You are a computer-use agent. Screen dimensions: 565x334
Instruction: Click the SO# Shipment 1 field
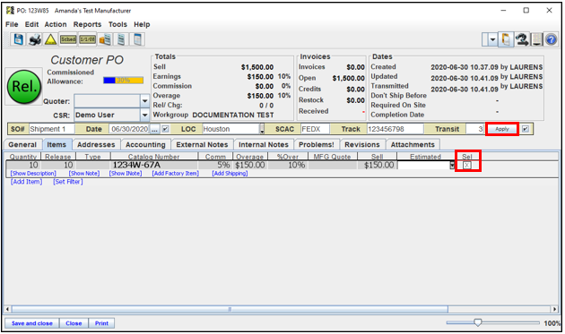pyautogui.click(x=51, y=129)
